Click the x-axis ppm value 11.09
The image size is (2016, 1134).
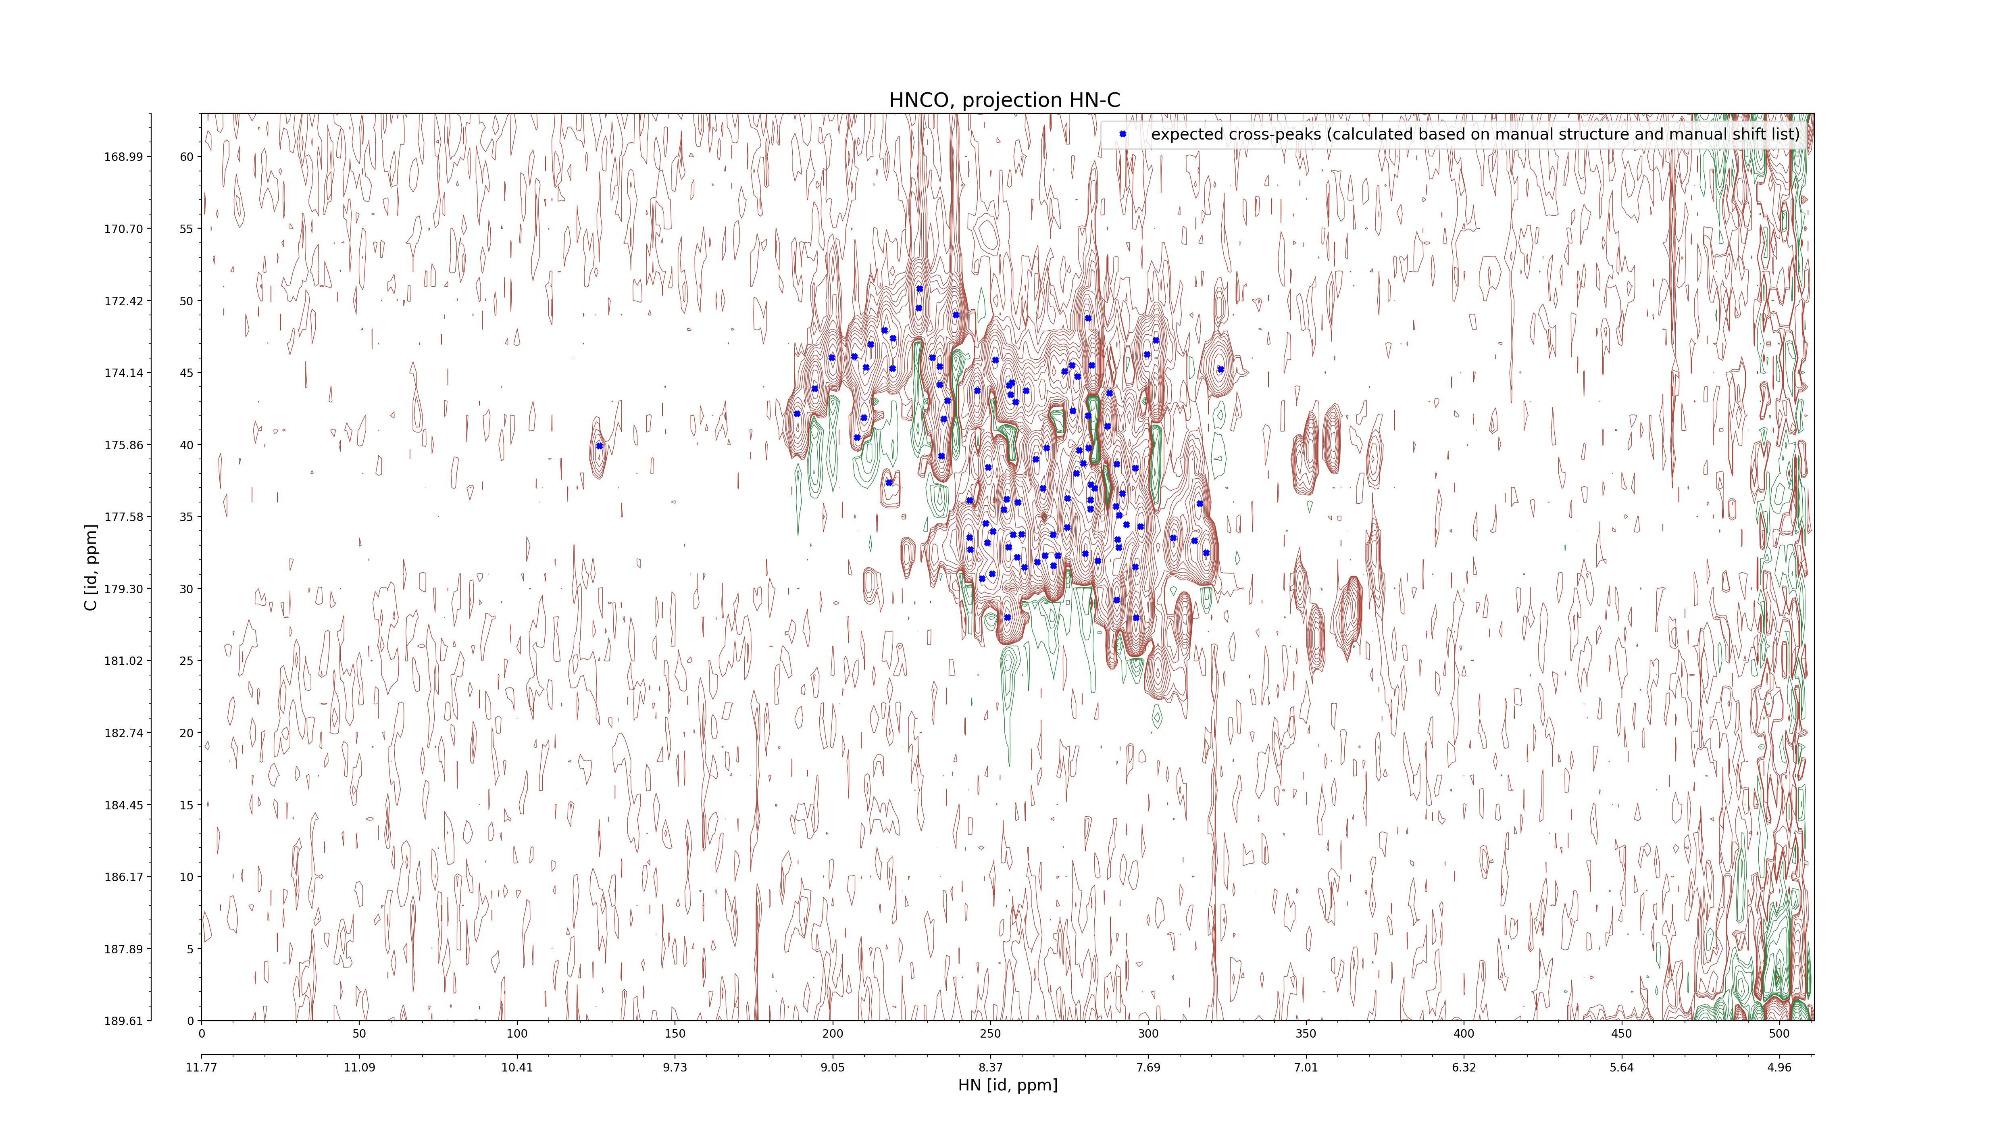coord(359,1067)
